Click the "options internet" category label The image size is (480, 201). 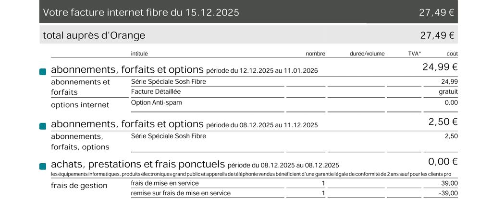pos(80,104)
